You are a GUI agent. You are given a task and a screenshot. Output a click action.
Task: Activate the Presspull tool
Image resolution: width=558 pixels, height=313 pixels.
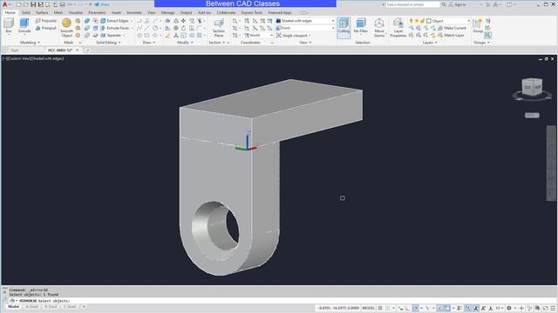[46, 28]
